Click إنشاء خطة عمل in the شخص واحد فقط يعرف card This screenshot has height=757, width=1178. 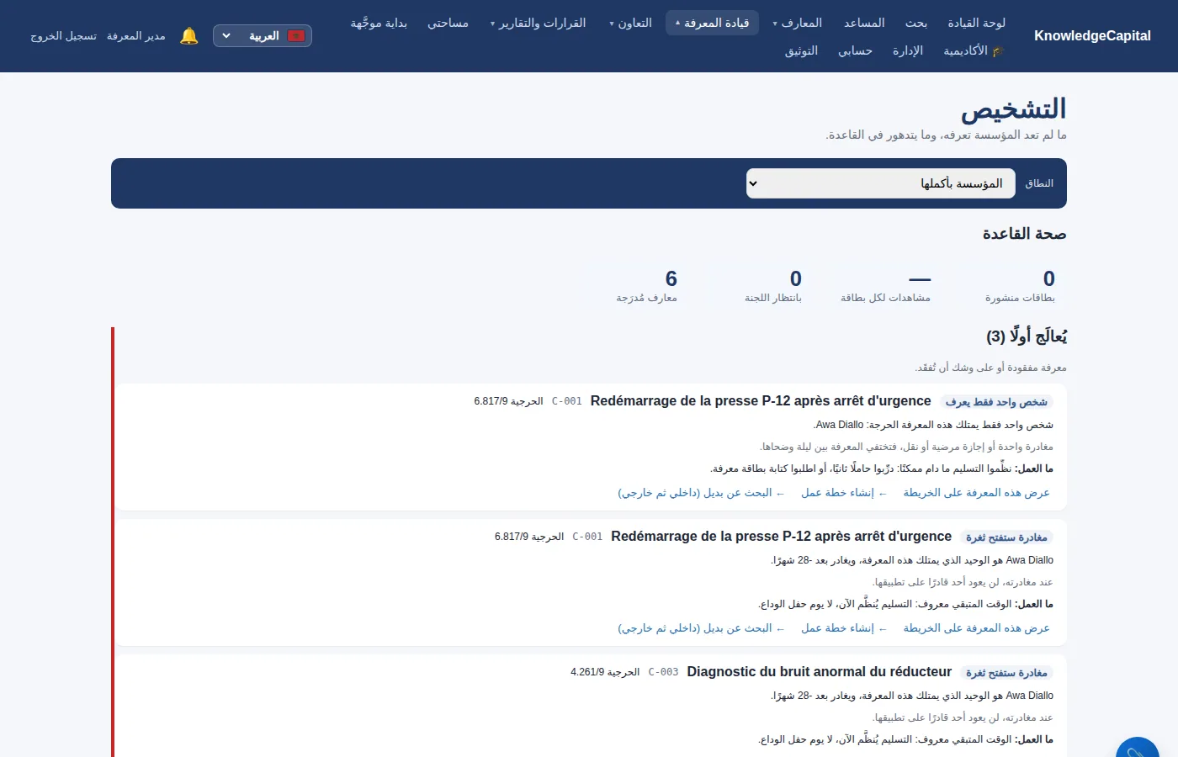click(844, 493)
